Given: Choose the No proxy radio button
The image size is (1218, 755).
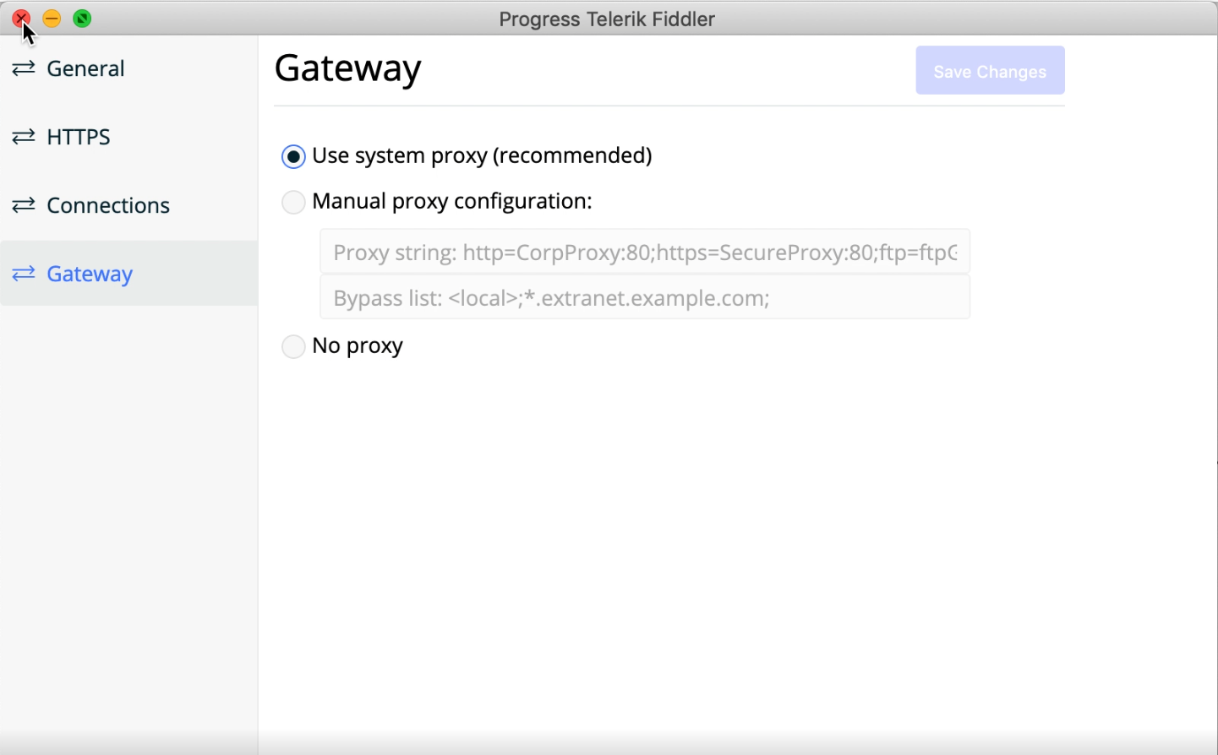Looking at the screenshot, I should pyautogui.click(x=293, y=346).
